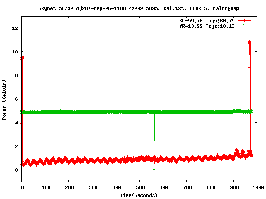Click the Power (Kelvin) axis label

[4, 100]
